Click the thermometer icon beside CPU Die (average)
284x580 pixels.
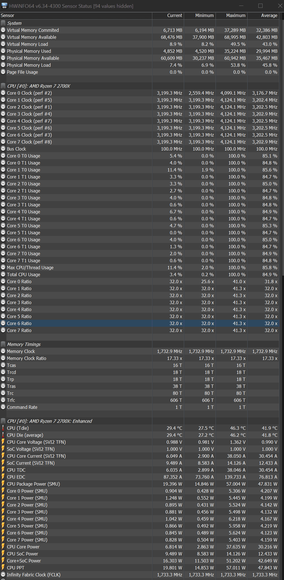3,435
